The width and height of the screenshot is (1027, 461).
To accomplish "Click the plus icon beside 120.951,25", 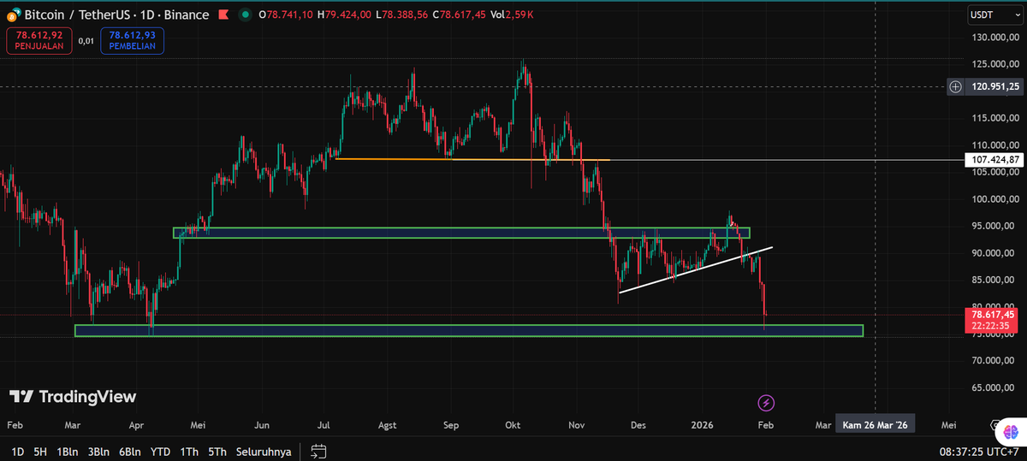I will (956, 86).
